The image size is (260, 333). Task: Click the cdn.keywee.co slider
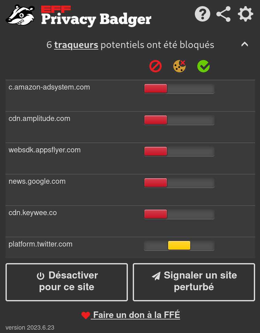coord(179,214)
